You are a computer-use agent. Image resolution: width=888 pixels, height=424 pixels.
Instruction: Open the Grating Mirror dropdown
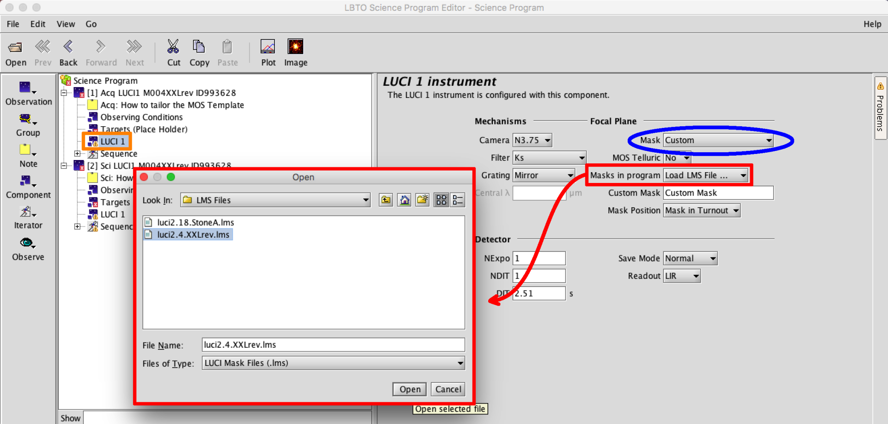point(544,175)
